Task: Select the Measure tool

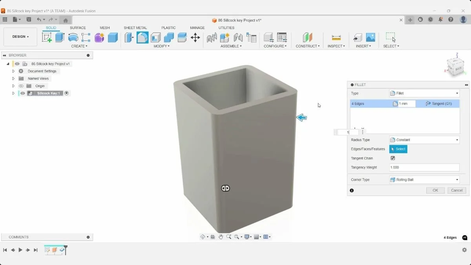Action: click(336, 37)
